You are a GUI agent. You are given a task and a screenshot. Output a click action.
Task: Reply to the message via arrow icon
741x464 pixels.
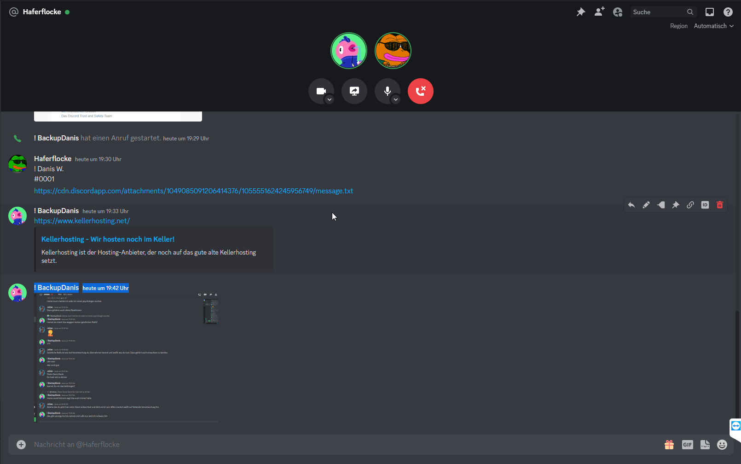(x=631, y=205)
